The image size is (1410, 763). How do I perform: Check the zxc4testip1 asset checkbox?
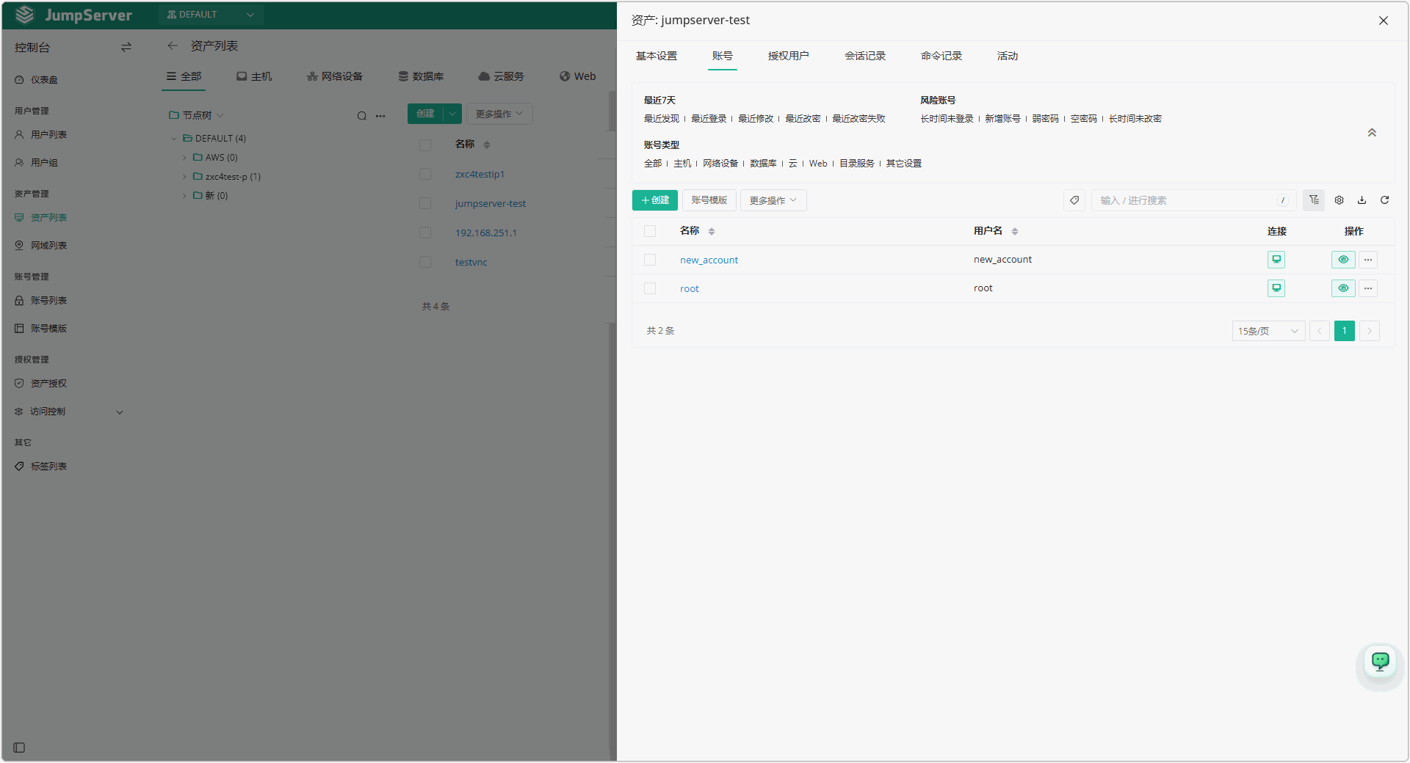coord(425,174)
